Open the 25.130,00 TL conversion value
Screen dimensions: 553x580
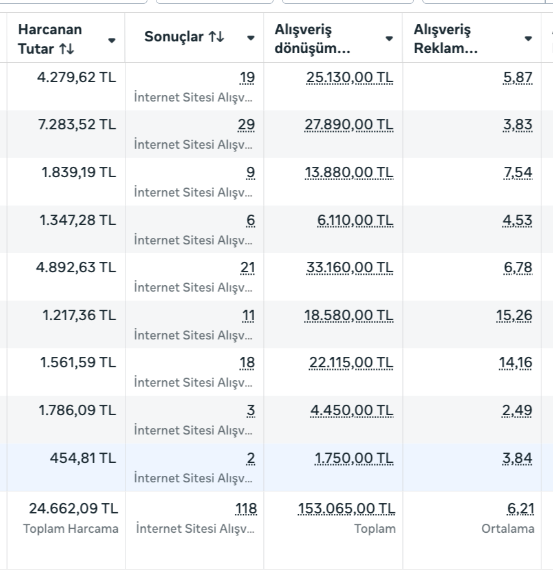349,78
